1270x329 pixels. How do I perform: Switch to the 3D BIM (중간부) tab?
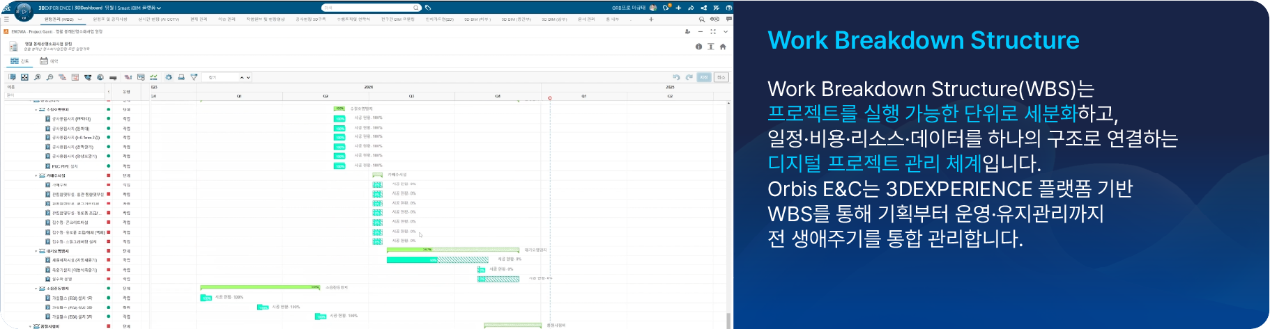[x=516, y=19]
